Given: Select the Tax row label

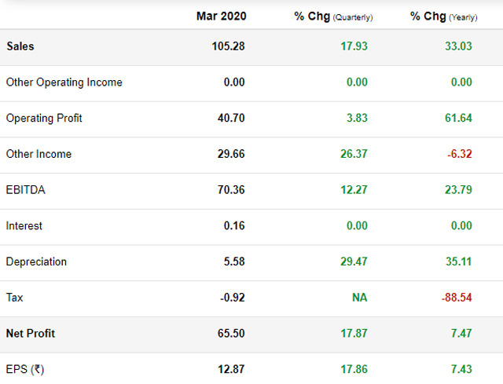Looking at the screenshot, I should 14,298.
